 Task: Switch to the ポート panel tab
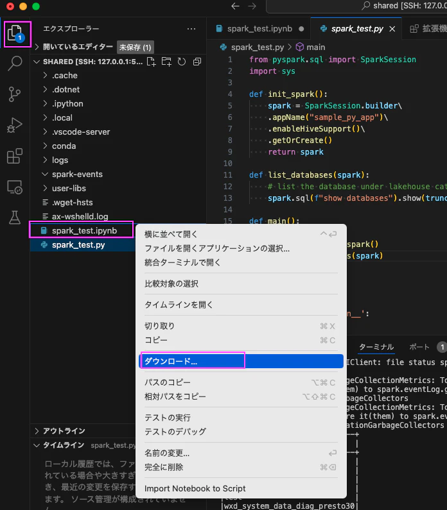pos(419,347)
